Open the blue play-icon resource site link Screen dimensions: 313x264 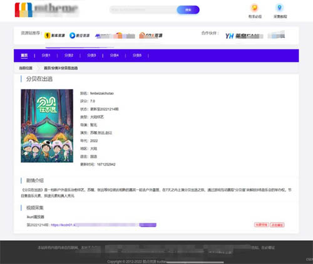coord(80,36)
